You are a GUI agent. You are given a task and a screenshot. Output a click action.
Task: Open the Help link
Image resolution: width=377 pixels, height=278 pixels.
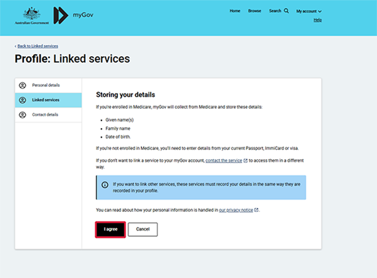click(x=317, y=20)
